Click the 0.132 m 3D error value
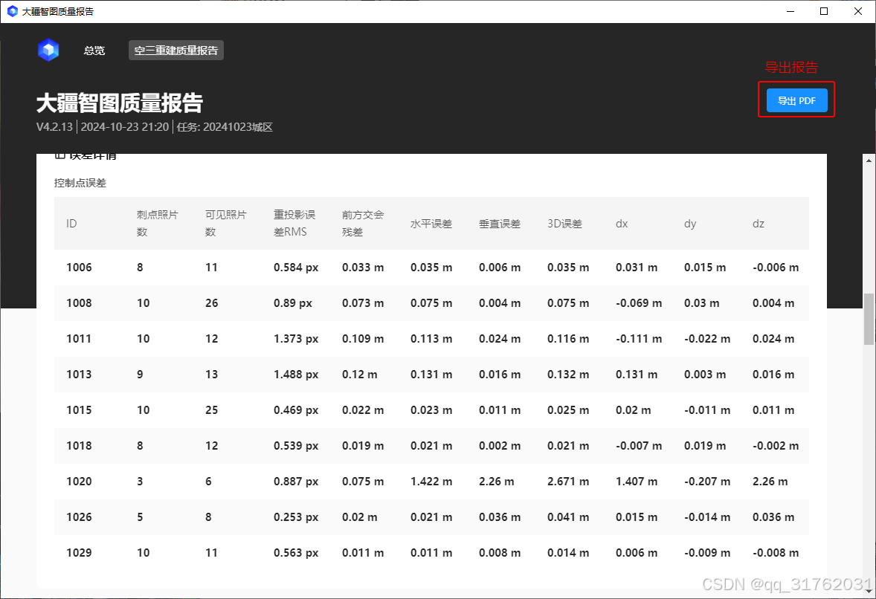Viewport: 876px width, 599px height. (568, 375)
